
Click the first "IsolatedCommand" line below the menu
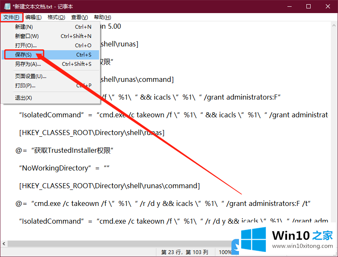click(x=174, y=115)
